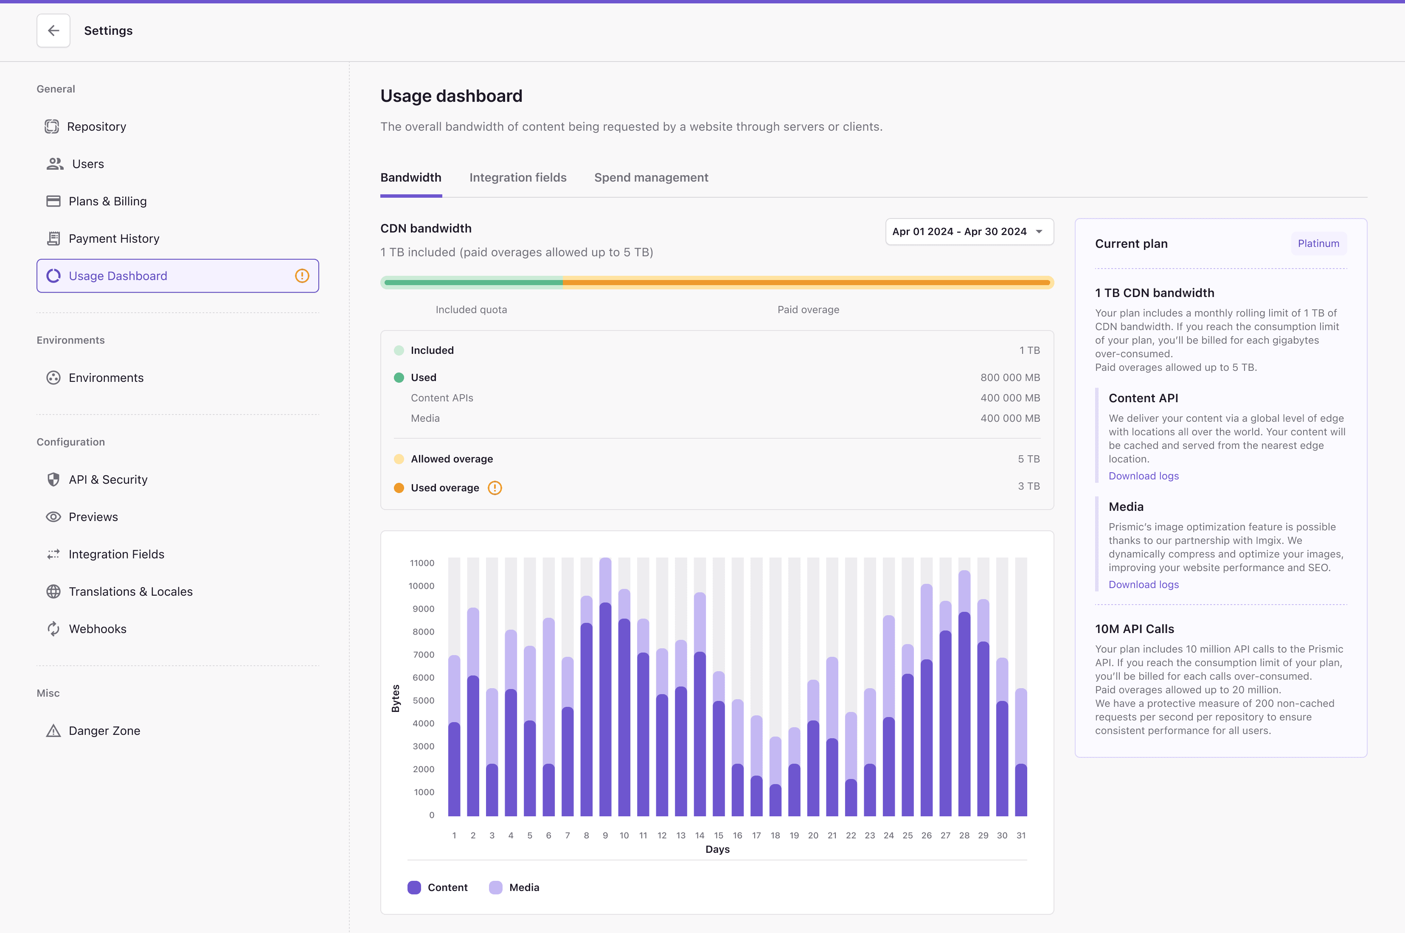Click the Translations & Locales globe icon
This screenshot has height=933, width=1405.
tap(53, 591)
